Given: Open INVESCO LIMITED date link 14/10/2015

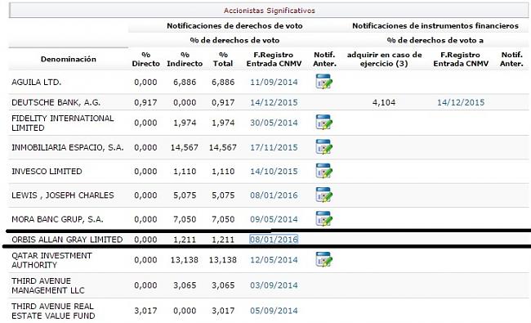Looking at the screenshot, I should pos(274,171).
